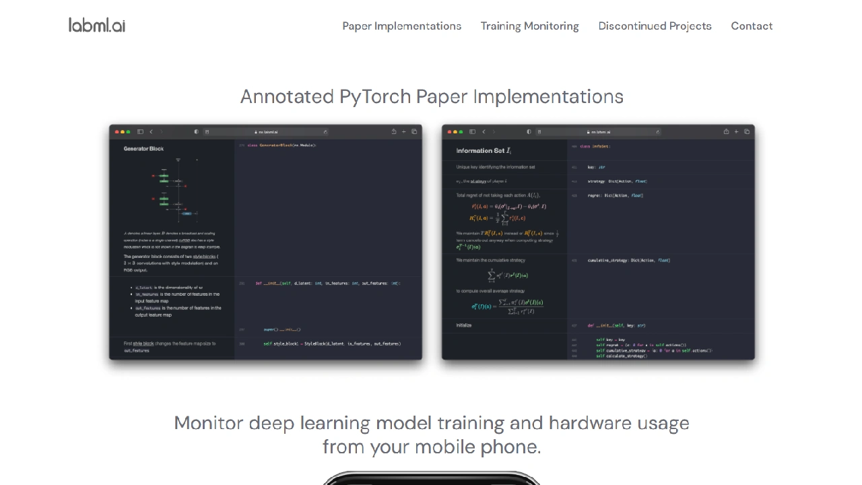Click sidebar icon in Generator Block screenshot

140,132
